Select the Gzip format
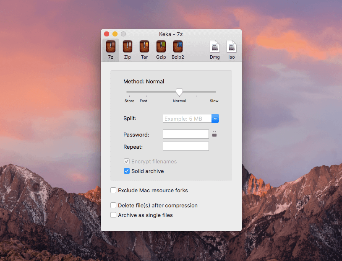 click(x=161, y=50)
